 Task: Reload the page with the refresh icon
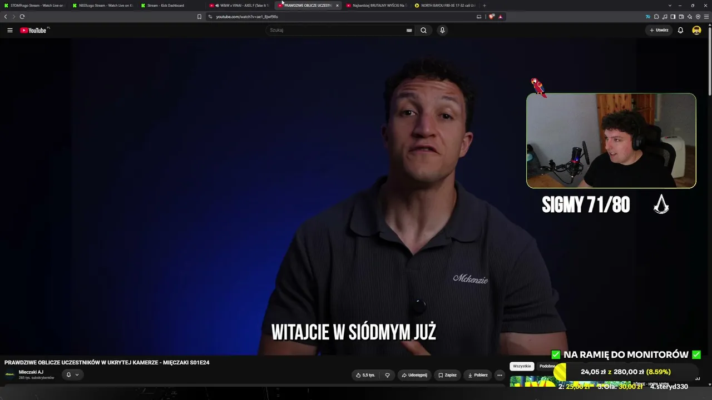tap(22, 17)
